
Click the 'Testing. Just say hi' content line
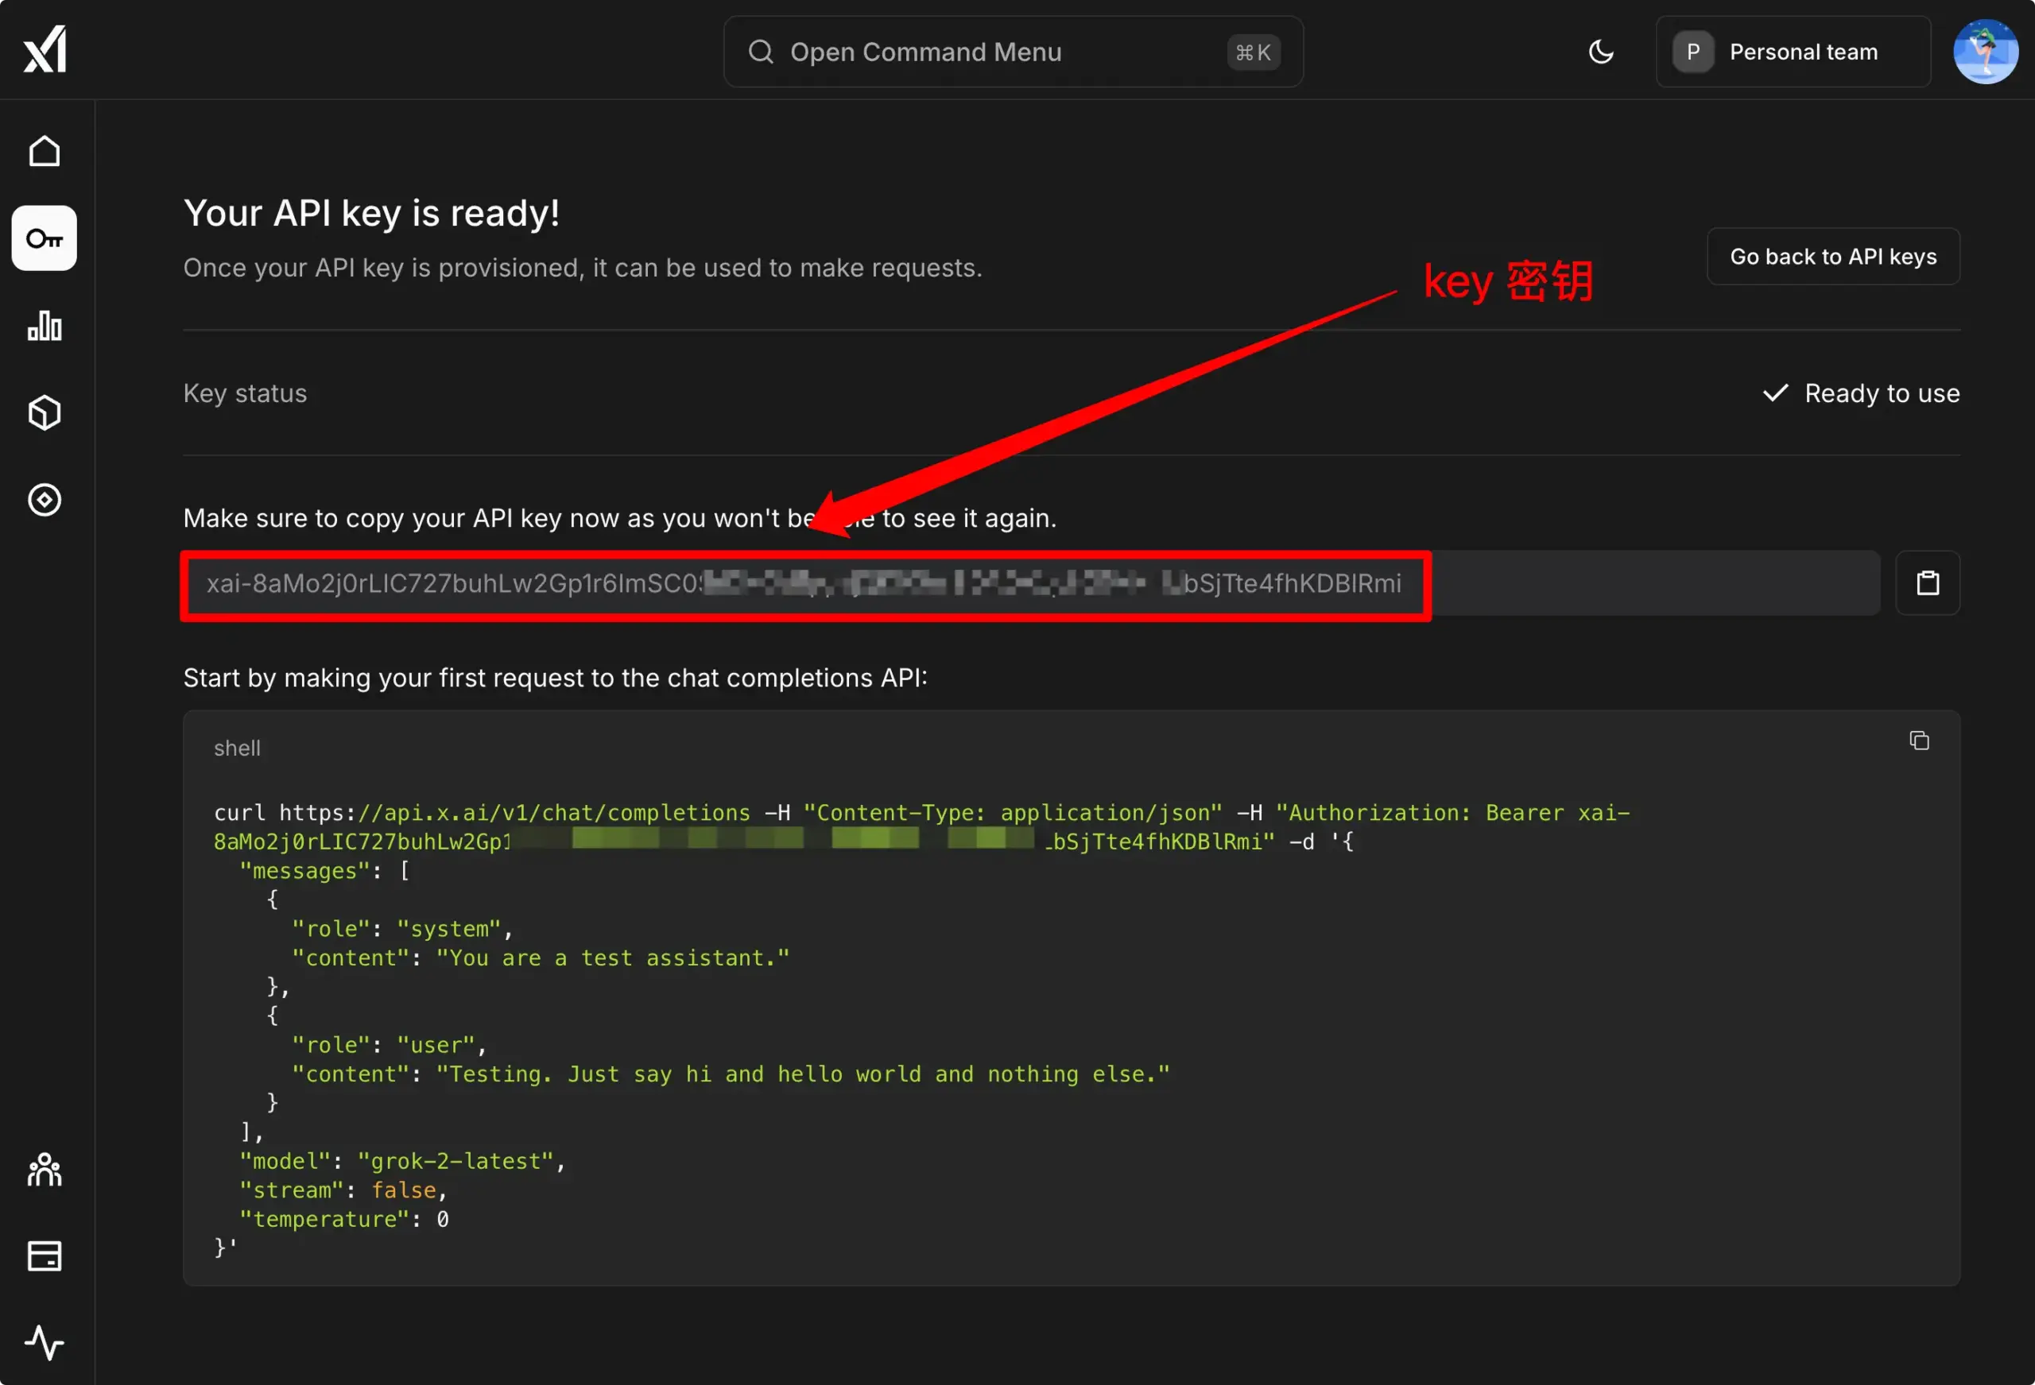point(731,1074)
